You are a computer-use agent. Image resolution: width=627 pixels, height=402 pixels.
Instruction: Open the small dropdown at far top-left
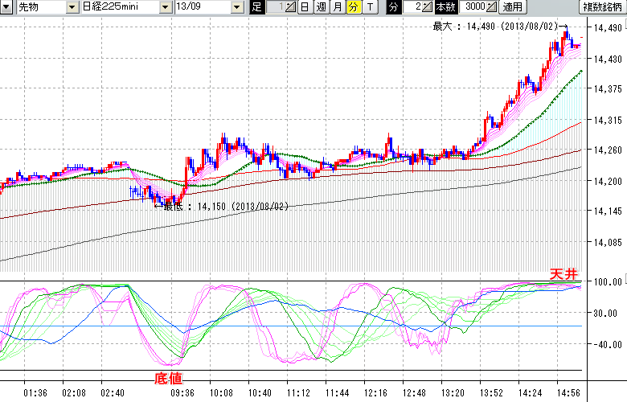point(7,7)
